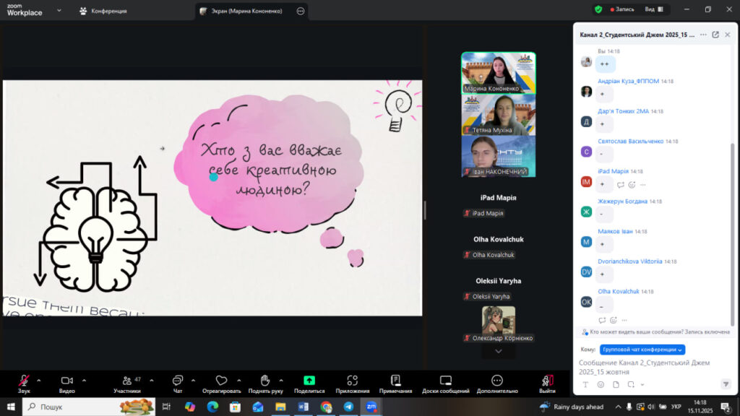740x416 pixels.
Task: Open Примечания notes icon
Action: coord(395,381)
